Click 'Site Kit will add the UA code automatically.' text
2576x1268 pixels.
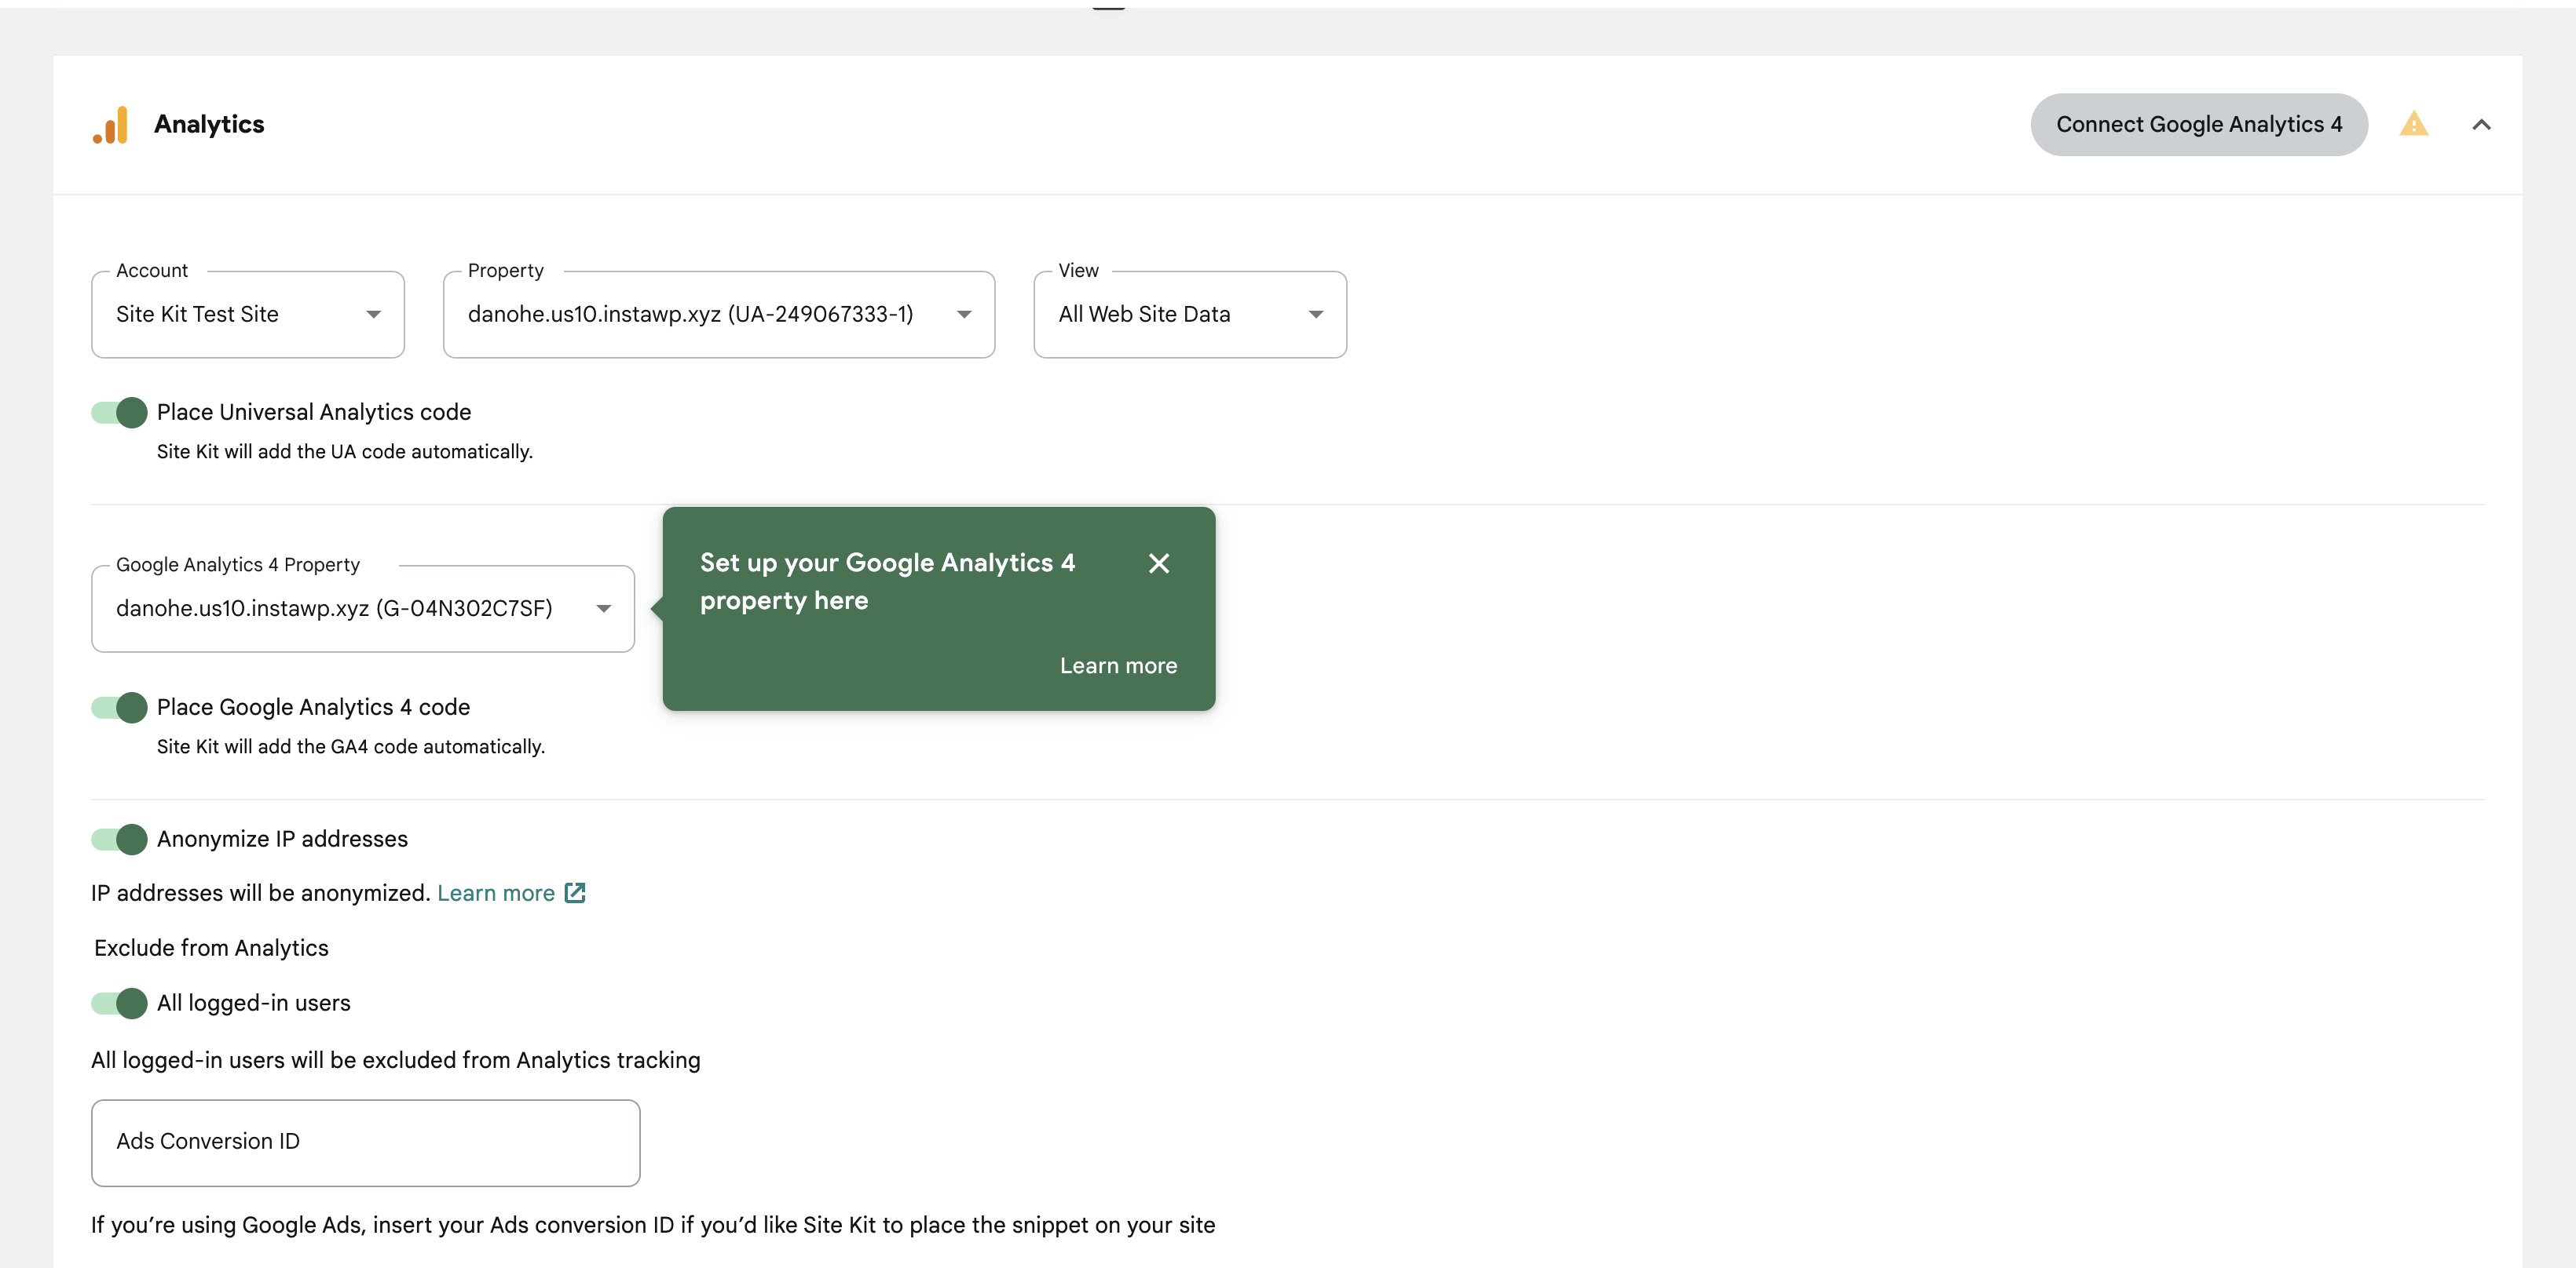pyautogui.click(x=345, y=452)
